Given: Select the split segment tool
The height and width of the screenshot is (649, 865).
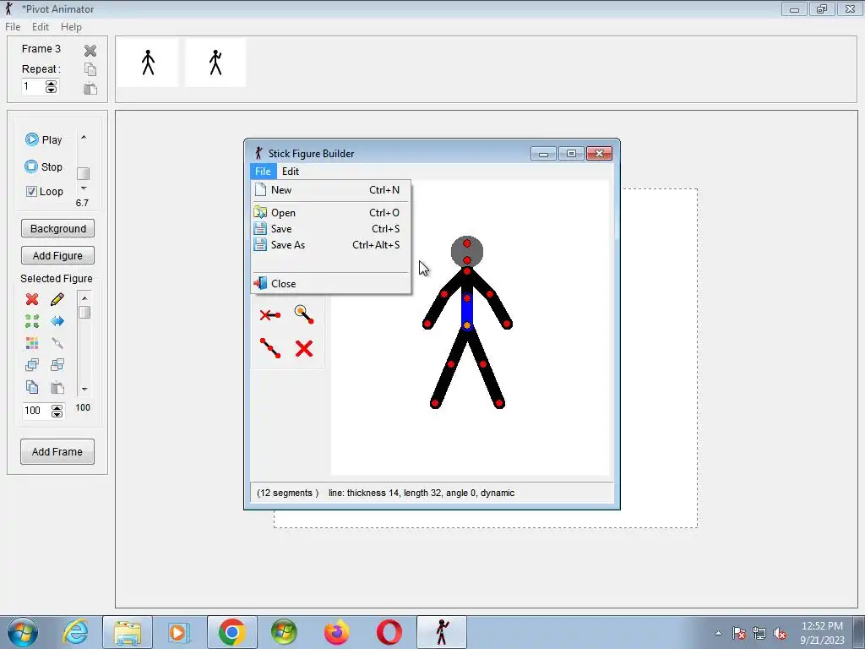Looking at the screenshot, I should (x=270, y=348).
